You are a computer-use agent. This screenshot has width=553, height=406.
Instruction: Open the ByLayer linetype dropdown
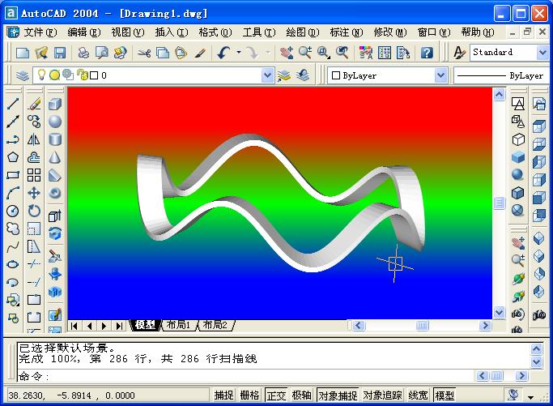(x=501, y=75)
